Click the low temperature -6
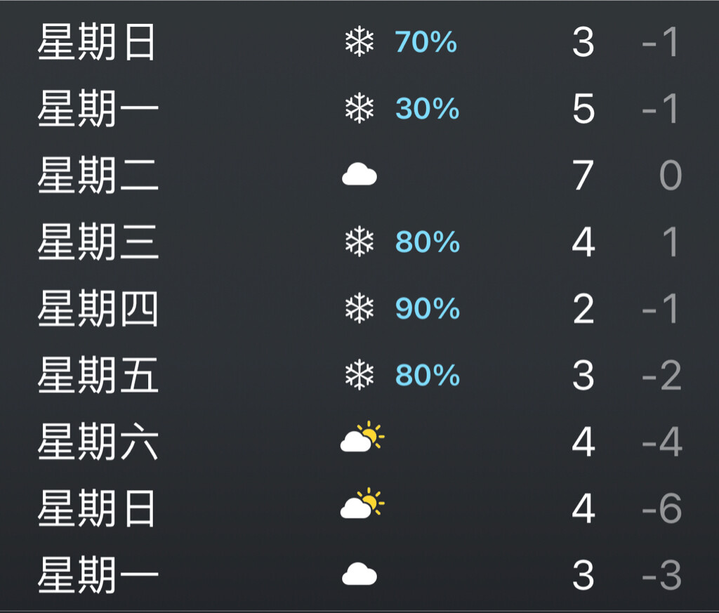Viewport: 719px width, 613px height. (x=661, y=508)
